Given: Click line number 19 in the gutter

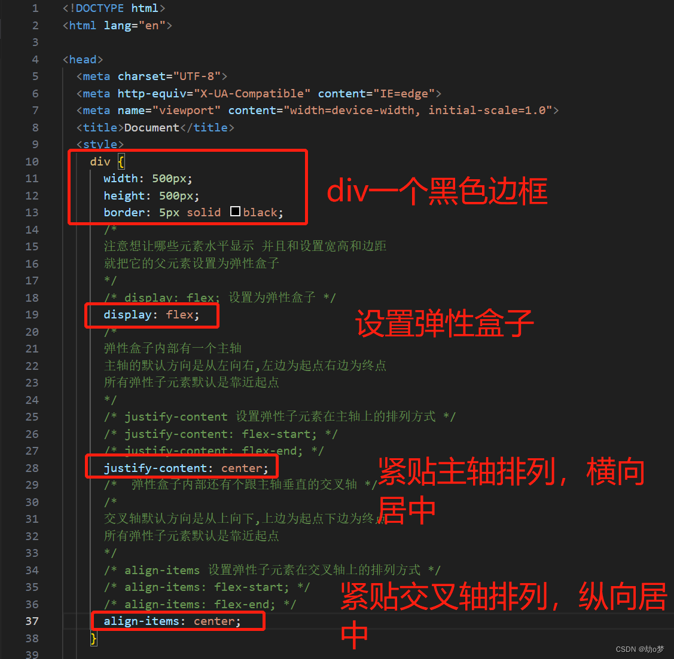Looking at the screenshot, I should (x=32, y=315).
